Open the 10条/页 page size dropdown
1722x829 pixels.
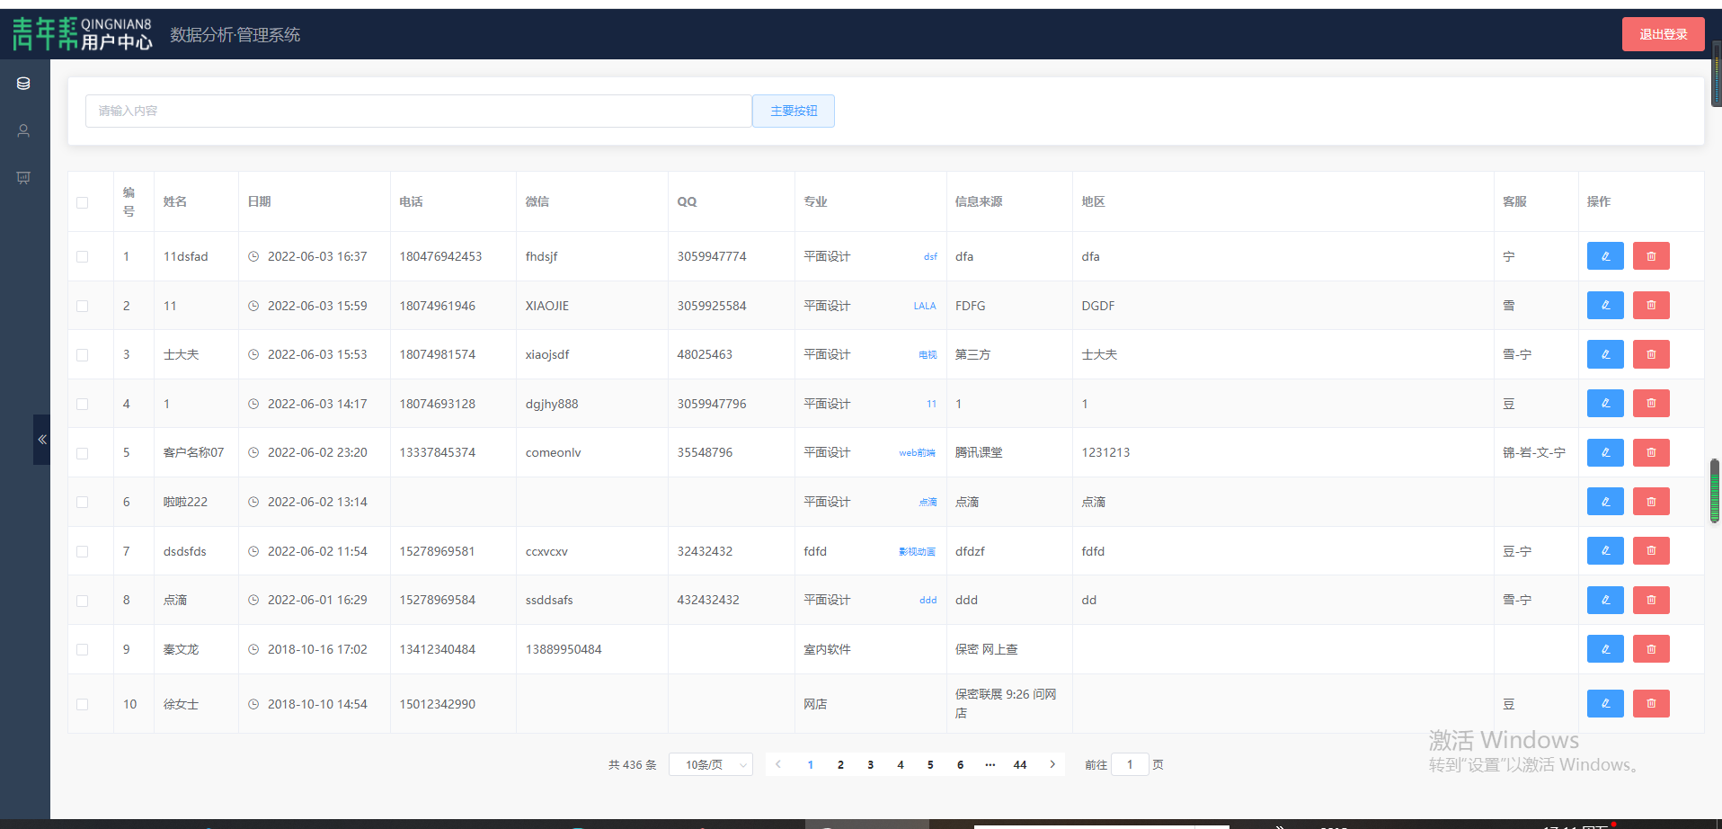point(710,764)
